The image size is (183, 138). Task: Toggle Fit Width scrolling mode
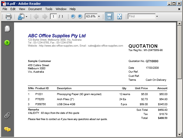109,17
